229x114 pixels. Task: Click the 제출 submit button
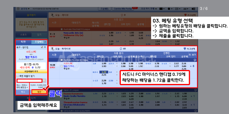click(39, 92)
